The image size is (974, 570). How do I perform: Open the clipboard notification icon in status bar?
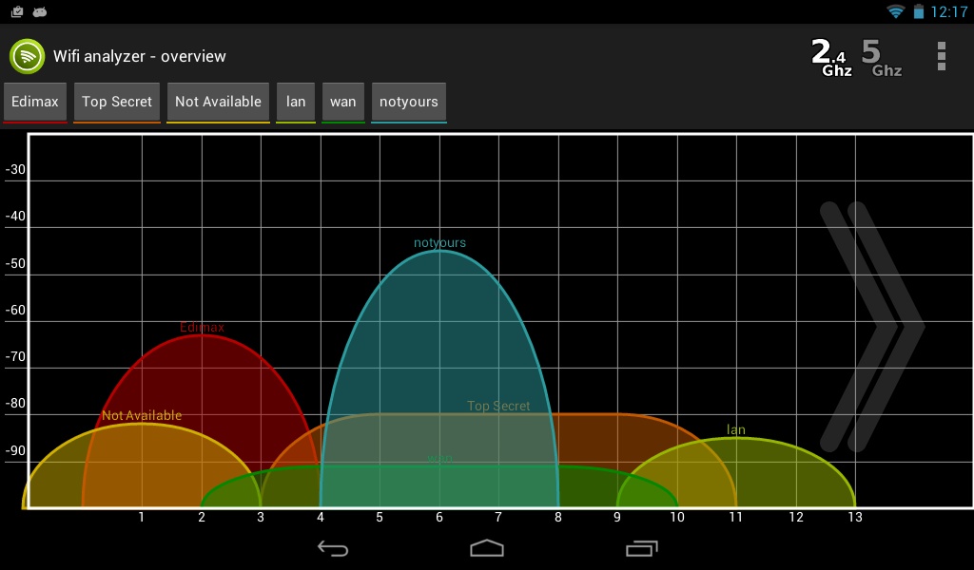click(17, 11)
